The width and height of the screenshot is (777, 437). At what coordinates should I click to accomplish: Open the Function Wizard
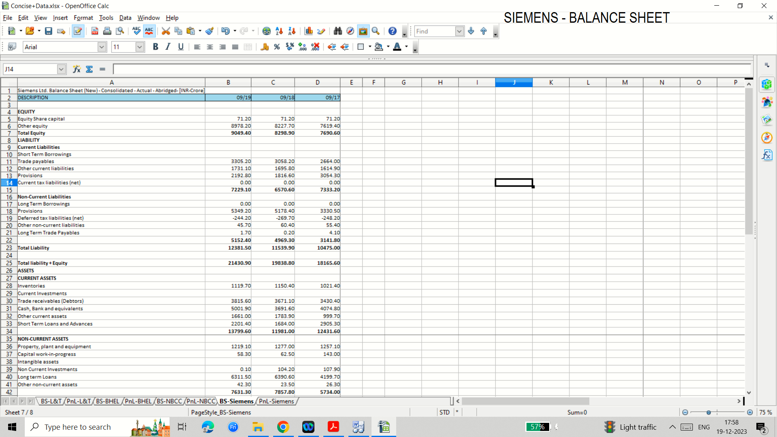(76, 69)
